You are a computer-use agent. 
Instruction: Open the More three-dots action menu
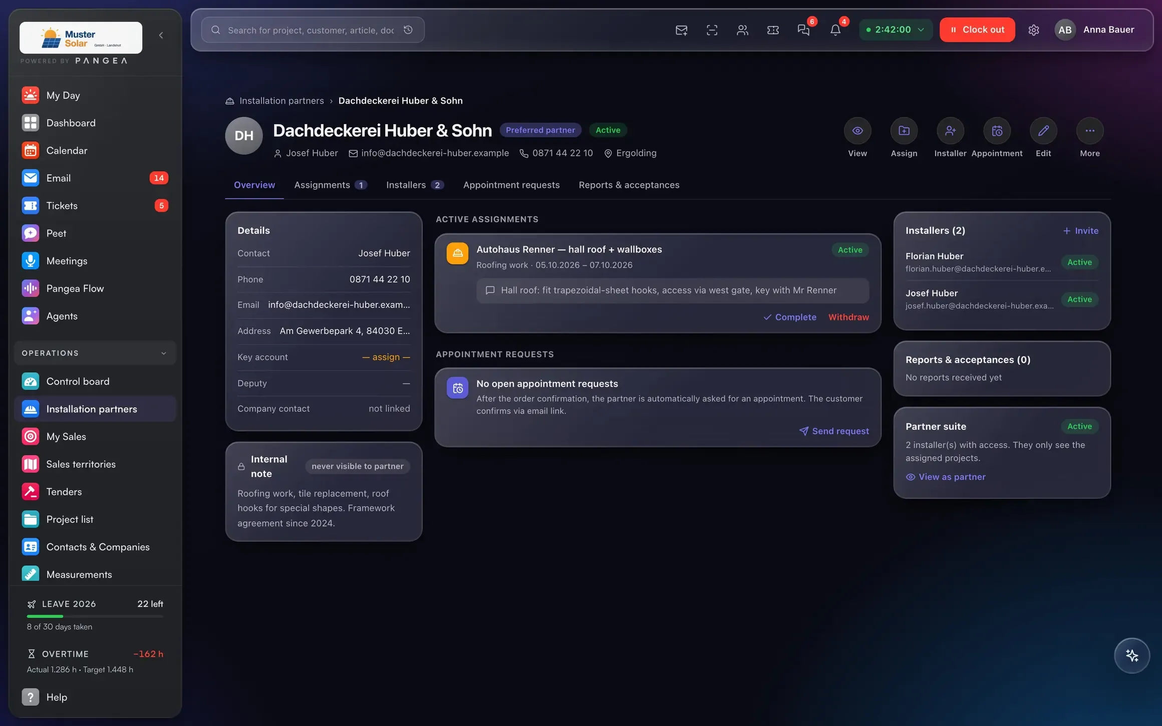click(1090, 131)
